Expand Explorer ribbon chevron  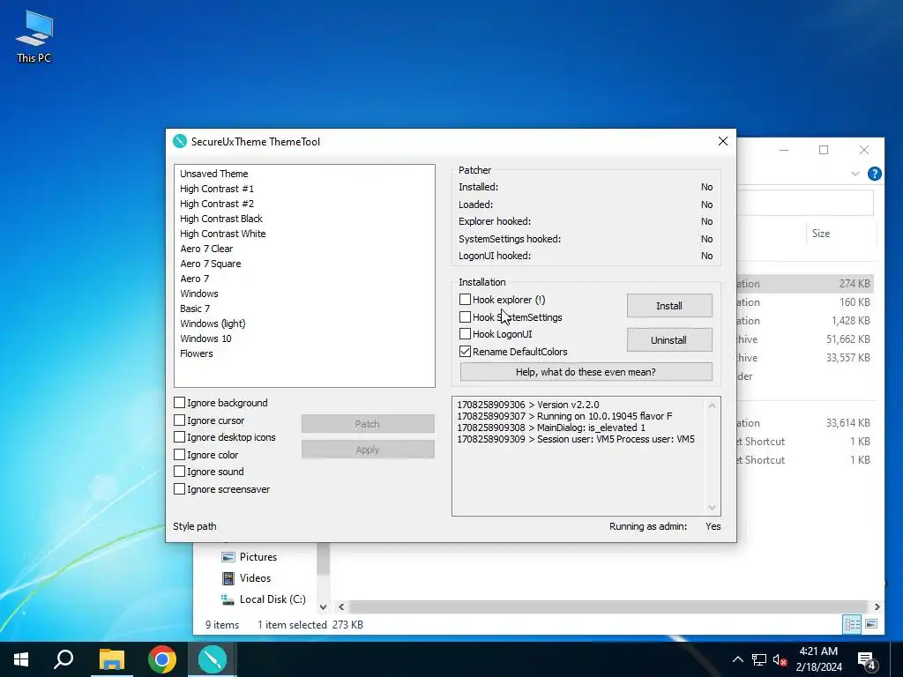[855, 174]
